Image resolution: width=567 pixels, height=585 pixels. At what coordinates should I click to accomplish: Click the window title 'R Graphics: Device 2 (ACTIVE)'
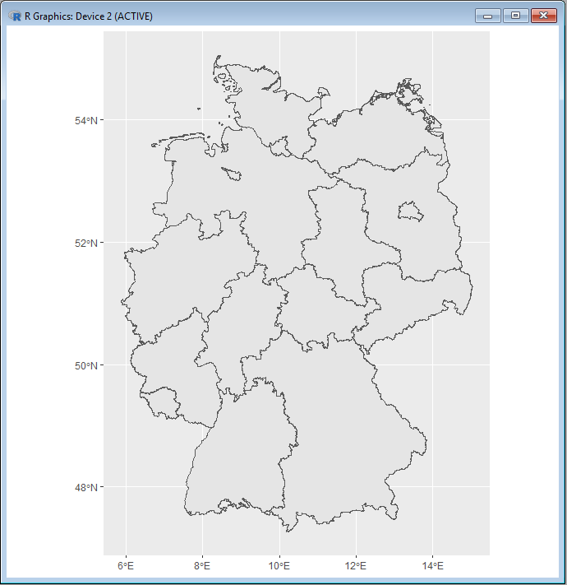[x=89, y=16]
